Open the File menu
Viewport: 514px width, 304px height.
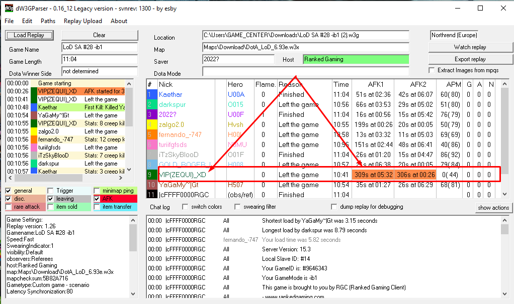9,21
